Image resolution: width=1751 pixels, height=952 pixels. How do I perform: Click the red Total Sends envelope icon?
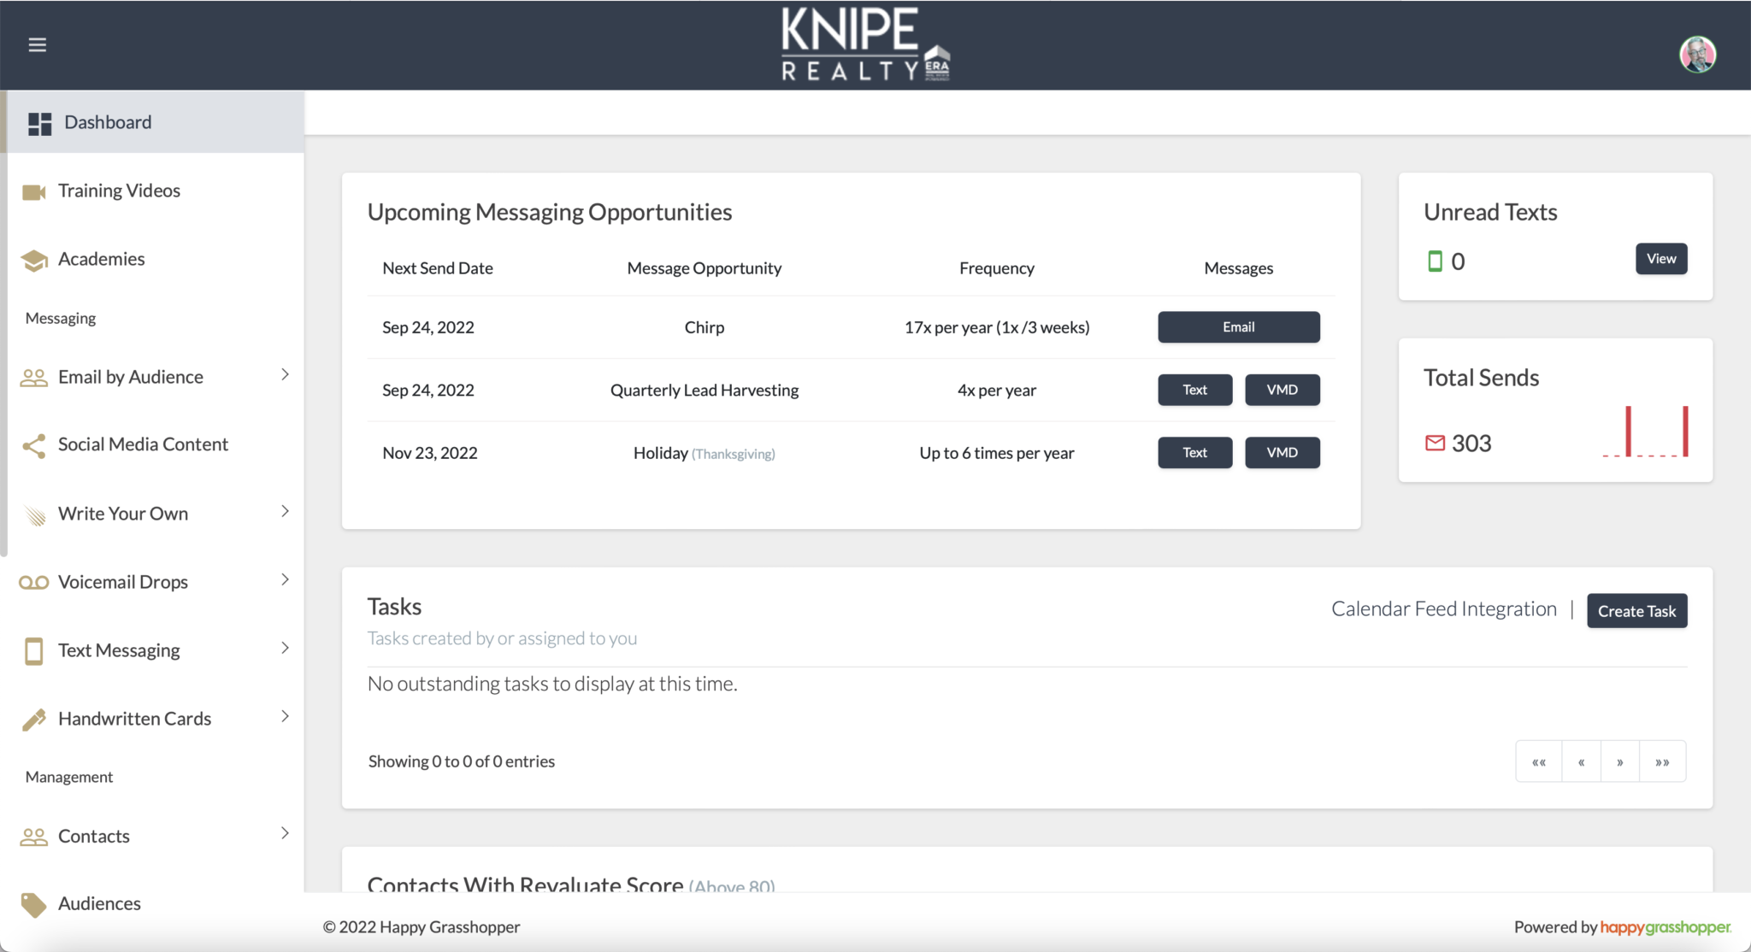(1435, 443)
